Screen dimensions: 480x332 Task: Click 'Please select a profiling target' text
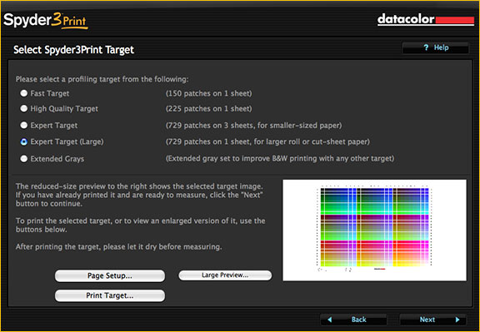[102, 79]
